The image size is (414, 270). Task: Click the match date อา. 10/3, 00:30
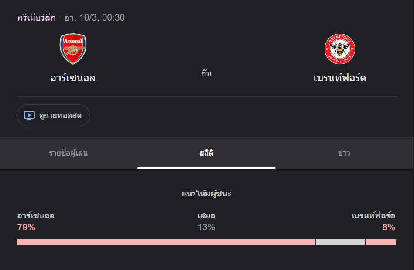pos(94,18)
